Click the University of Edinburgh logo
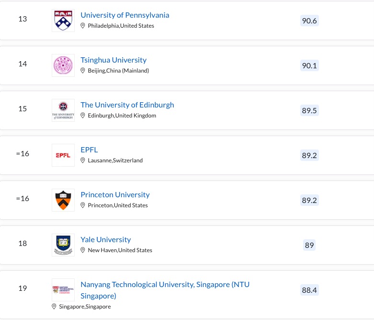The image size is (374, 320). 63,110
